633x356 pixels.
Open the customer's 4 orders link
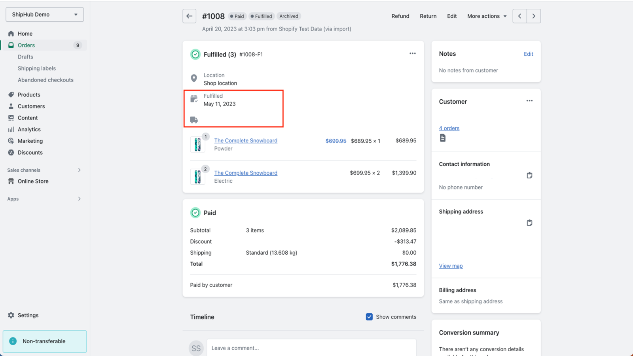pyautogui.click(x=449, y=128)
